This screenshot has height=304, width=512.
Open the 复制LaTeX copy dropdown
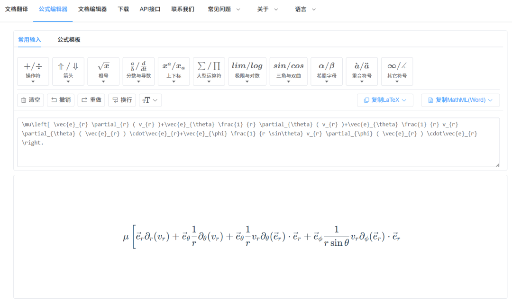pyautogui.click(x=385, y=100)
